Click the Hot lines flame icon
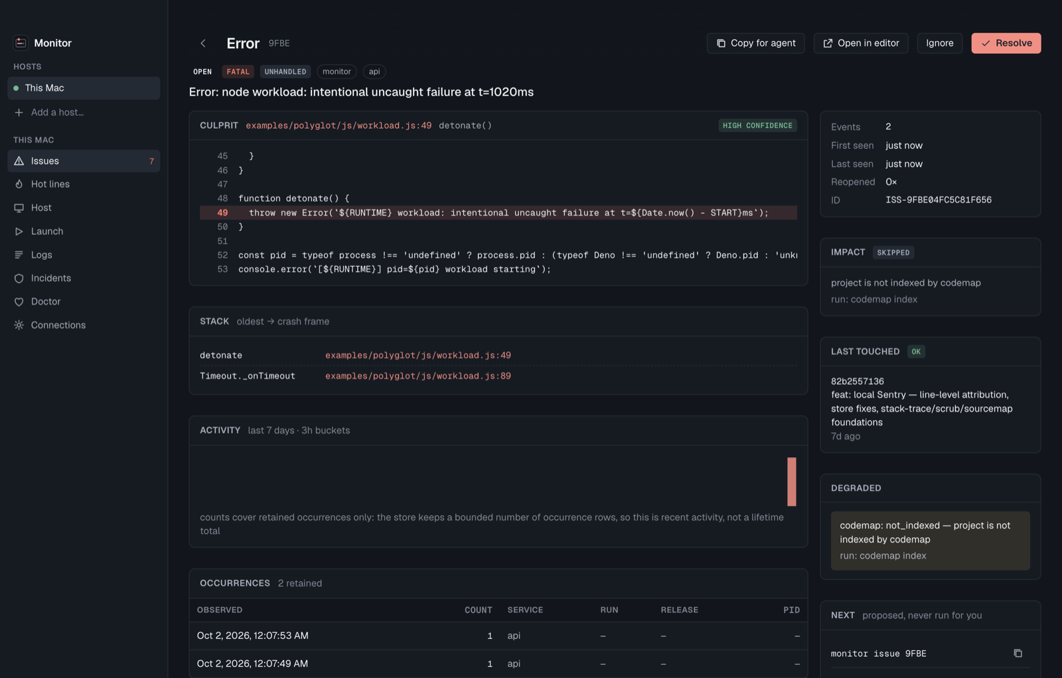The height and width of the screenshot is (678, 1062). (19, 184)
